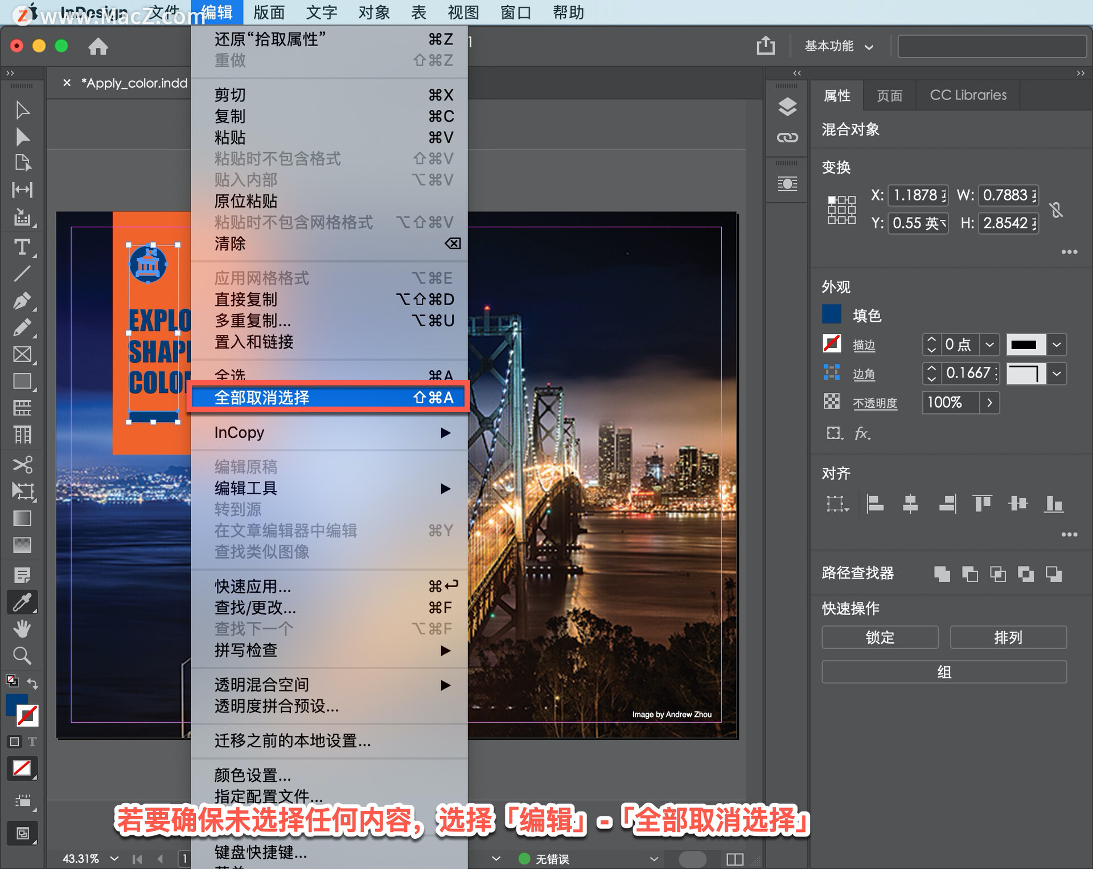The height and width of the screenshot is (869, 1093).
Task: Select a reference point in the locator grid
Action: coord(841,210)
